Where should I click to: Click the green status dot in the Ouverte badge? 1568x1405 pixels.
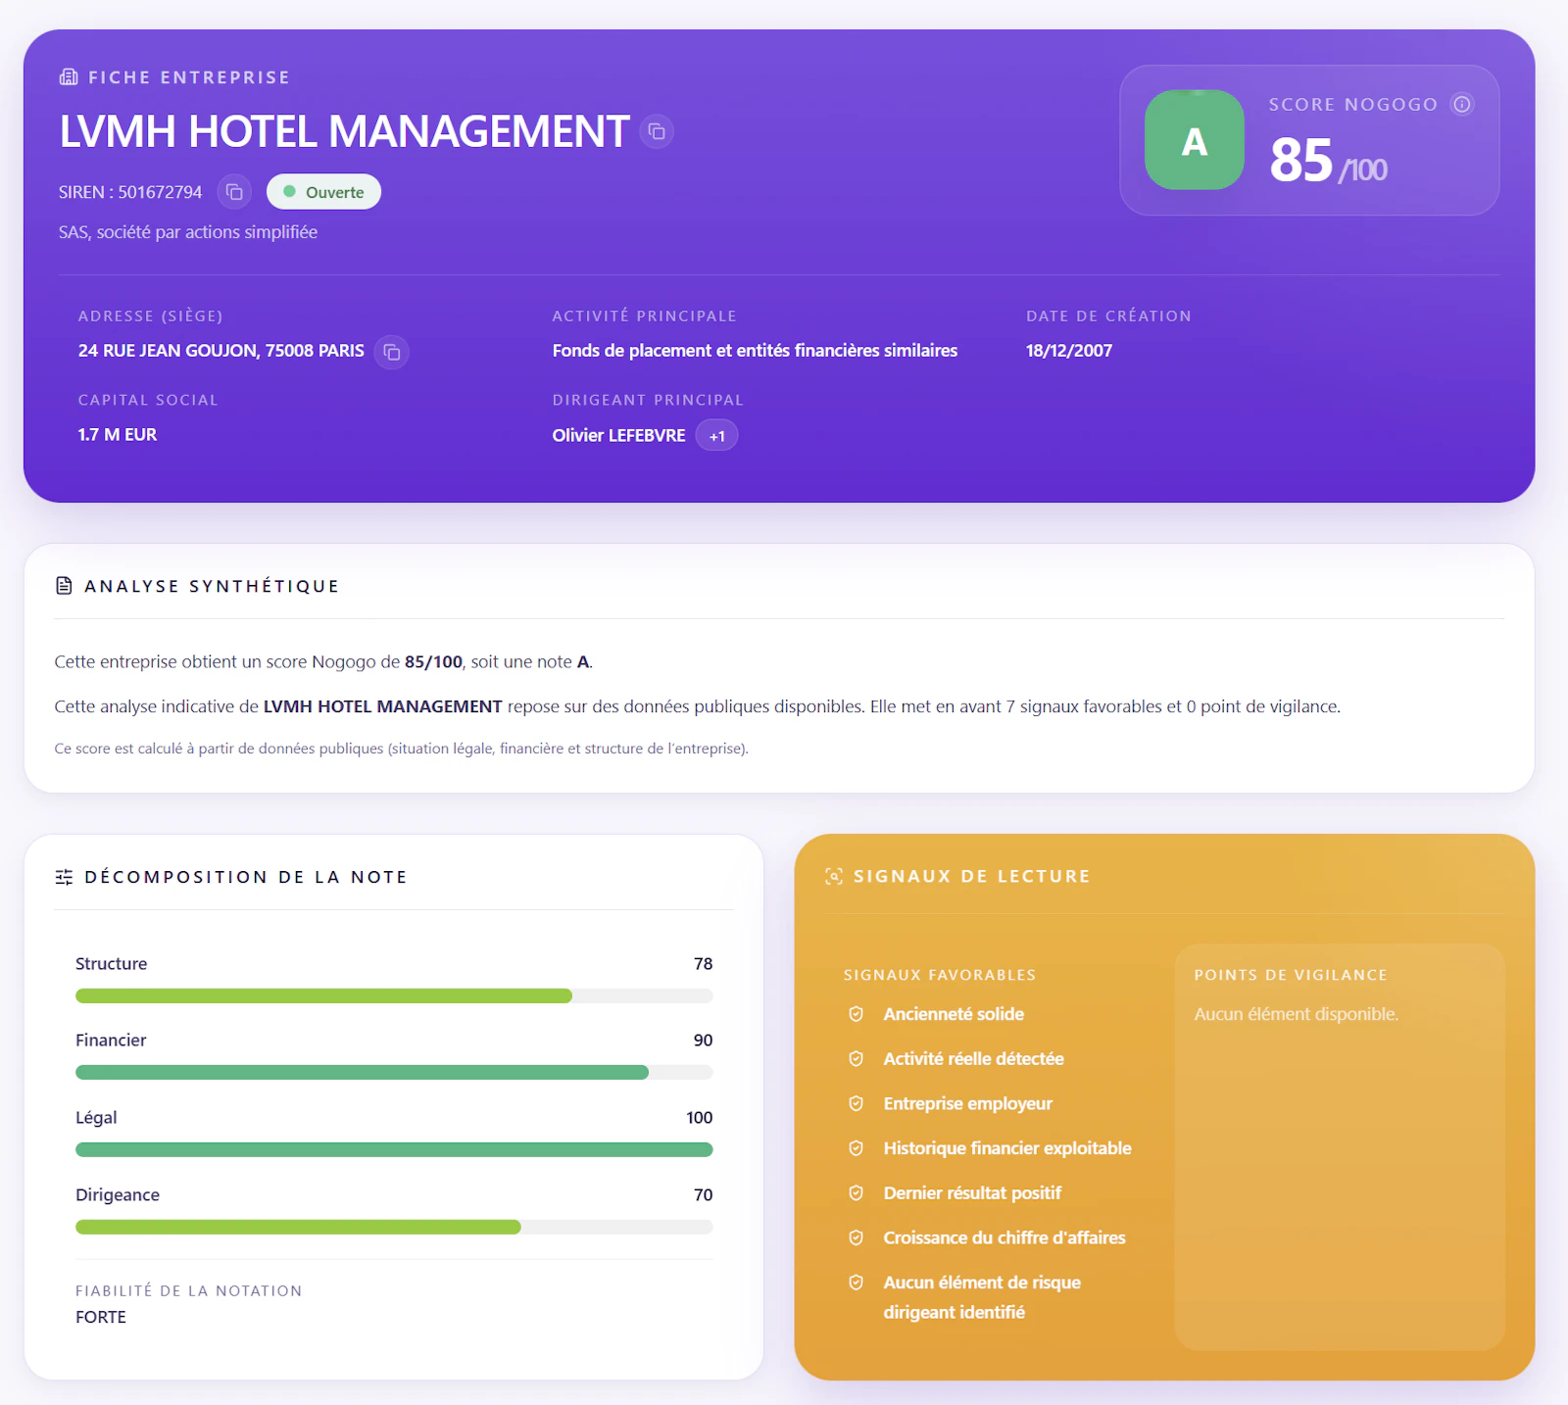click(290, 192)
